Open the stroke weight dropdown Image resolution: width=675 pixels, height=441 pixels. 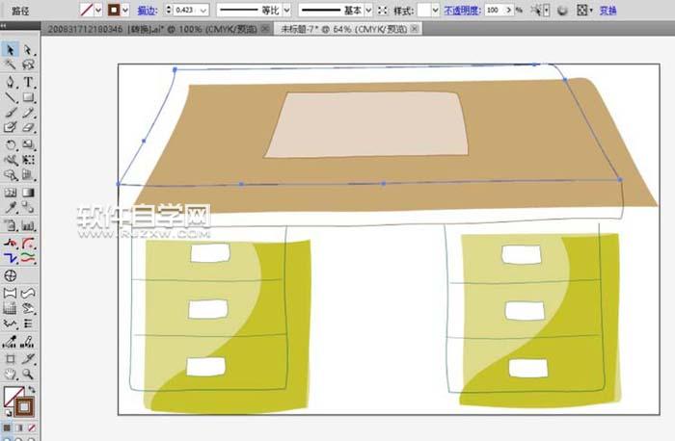tap(203, 11)
